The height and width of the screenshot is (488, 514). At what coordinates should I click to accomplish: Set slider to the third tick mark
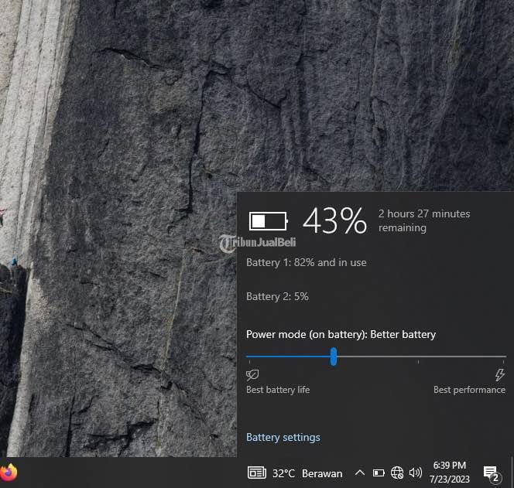point(420,357)
